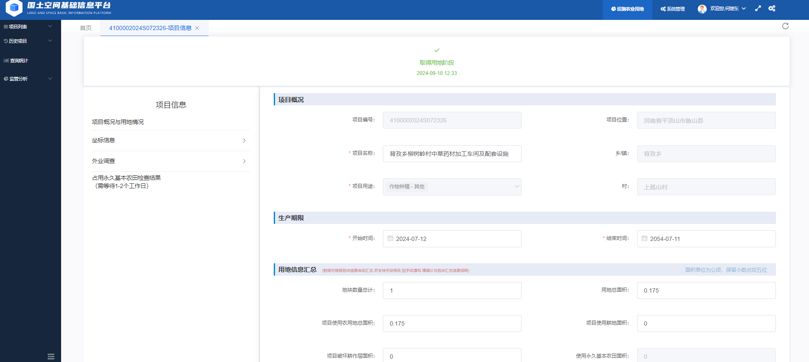Click the 面积单位为公顷 hint text
This screenshot has width=809, height=362.
(x=726, y=270)
